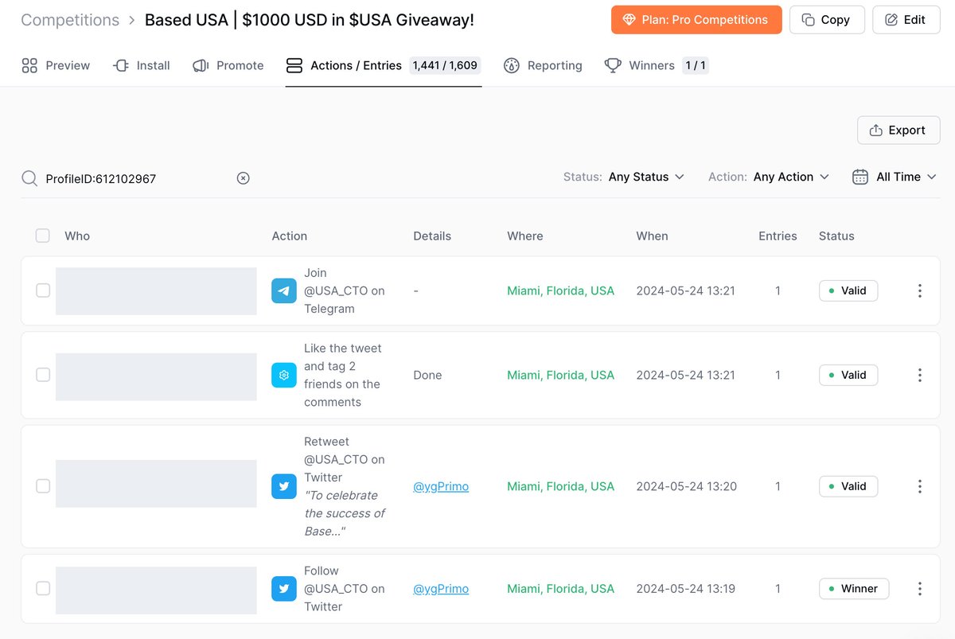Switch to the Preview tab
955x639 pixels.
[x=56, y=65]
